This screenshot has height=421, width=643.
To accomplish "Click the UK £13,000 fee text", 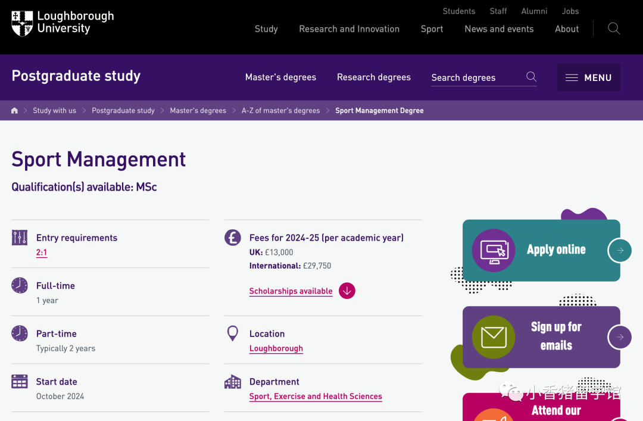I will (x=271, y=252).
